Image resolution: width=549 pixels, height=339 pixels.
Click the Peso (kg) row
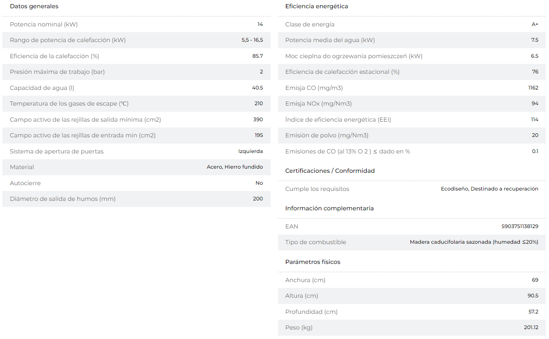point(412,328)
